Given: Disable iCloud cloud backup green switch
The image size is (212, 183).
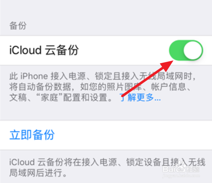Looking at the screenshot, I should point(186,50).
